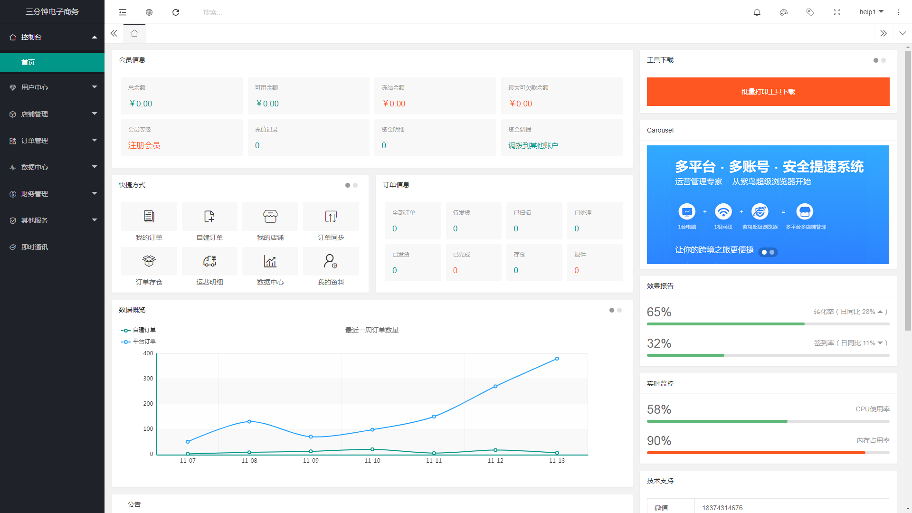Open the 调拨到其他账户 link
The width and height of the screenshot is (912, 513).
pyautogui.click(x=533, y=146)
